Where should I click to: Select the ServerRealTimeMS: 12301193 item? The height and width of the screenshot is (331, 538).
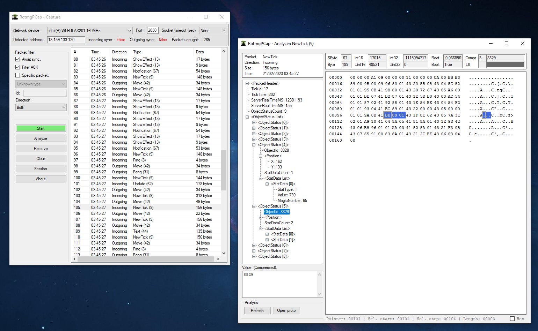(x=277, y=100)
